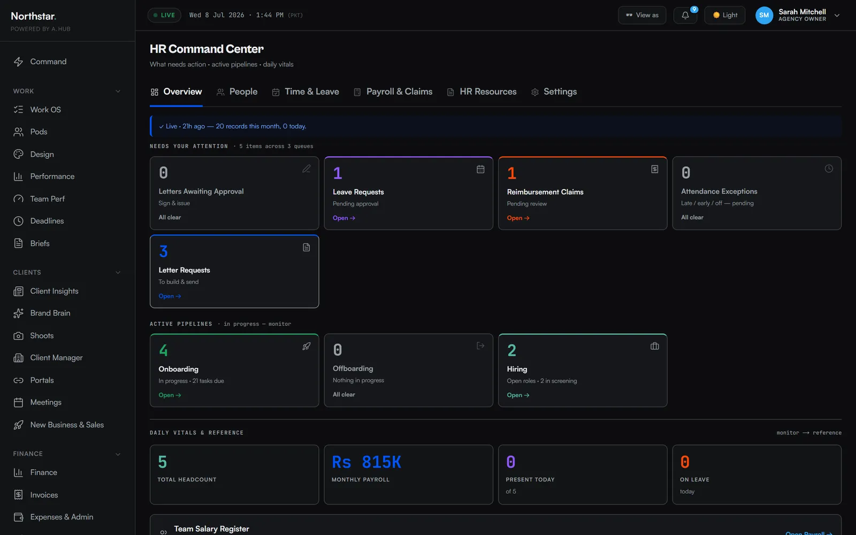This screenshot has height=535, width=856.
Task: Collapse the WORK sidebar section
Action: pos(118,91)
